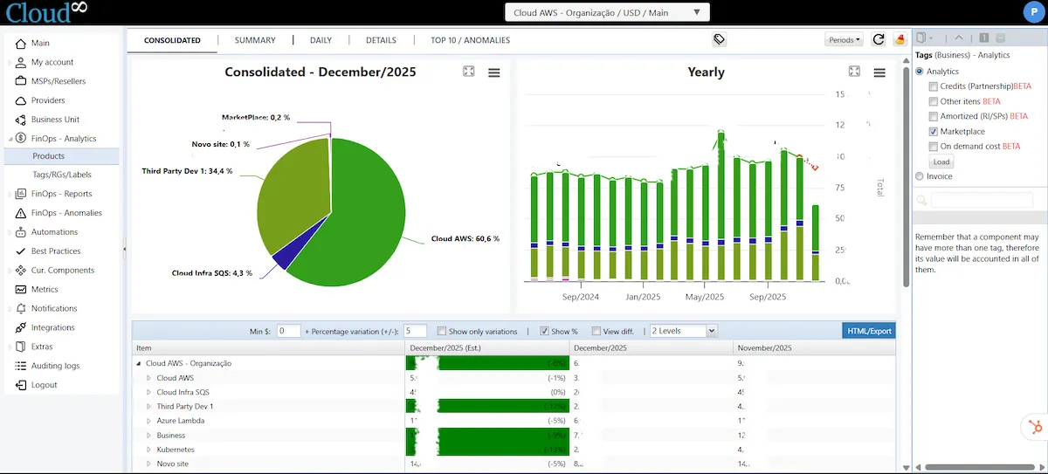Open MSPs/Resellers briefcase icon
Screen dimensions: 1048x474
[x=22, y=81]
